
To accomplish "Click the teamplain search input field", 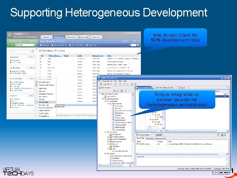I will [19, 51].
